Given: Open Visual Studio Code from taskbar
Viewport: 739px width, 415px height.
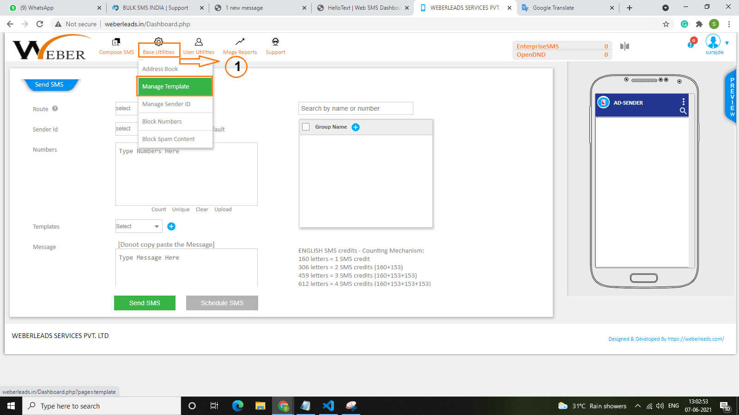Looking at the screenshot, I should point(328,406).
